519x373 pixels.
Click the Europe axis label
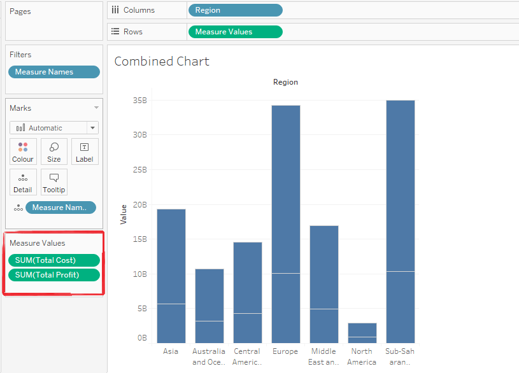coord(285,351)
